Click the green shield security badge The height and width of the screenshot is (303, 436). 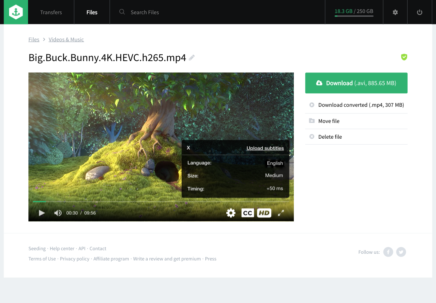[x=404, y=57]
